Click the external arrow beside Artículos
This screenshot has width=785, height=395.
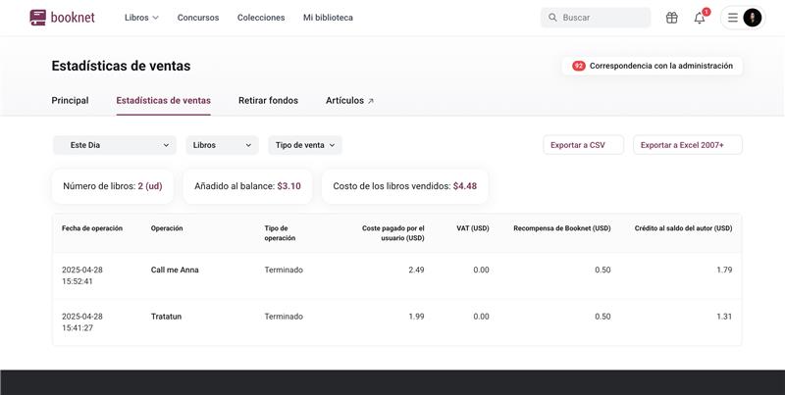click(x=371, y=101)
